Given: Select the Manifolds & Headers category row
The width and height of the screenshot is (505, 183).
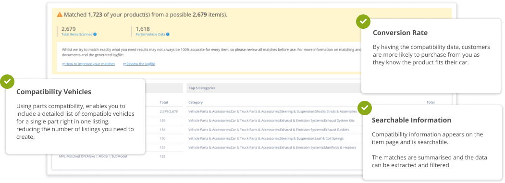Looking at the screenshot, I should coord(272,147).
